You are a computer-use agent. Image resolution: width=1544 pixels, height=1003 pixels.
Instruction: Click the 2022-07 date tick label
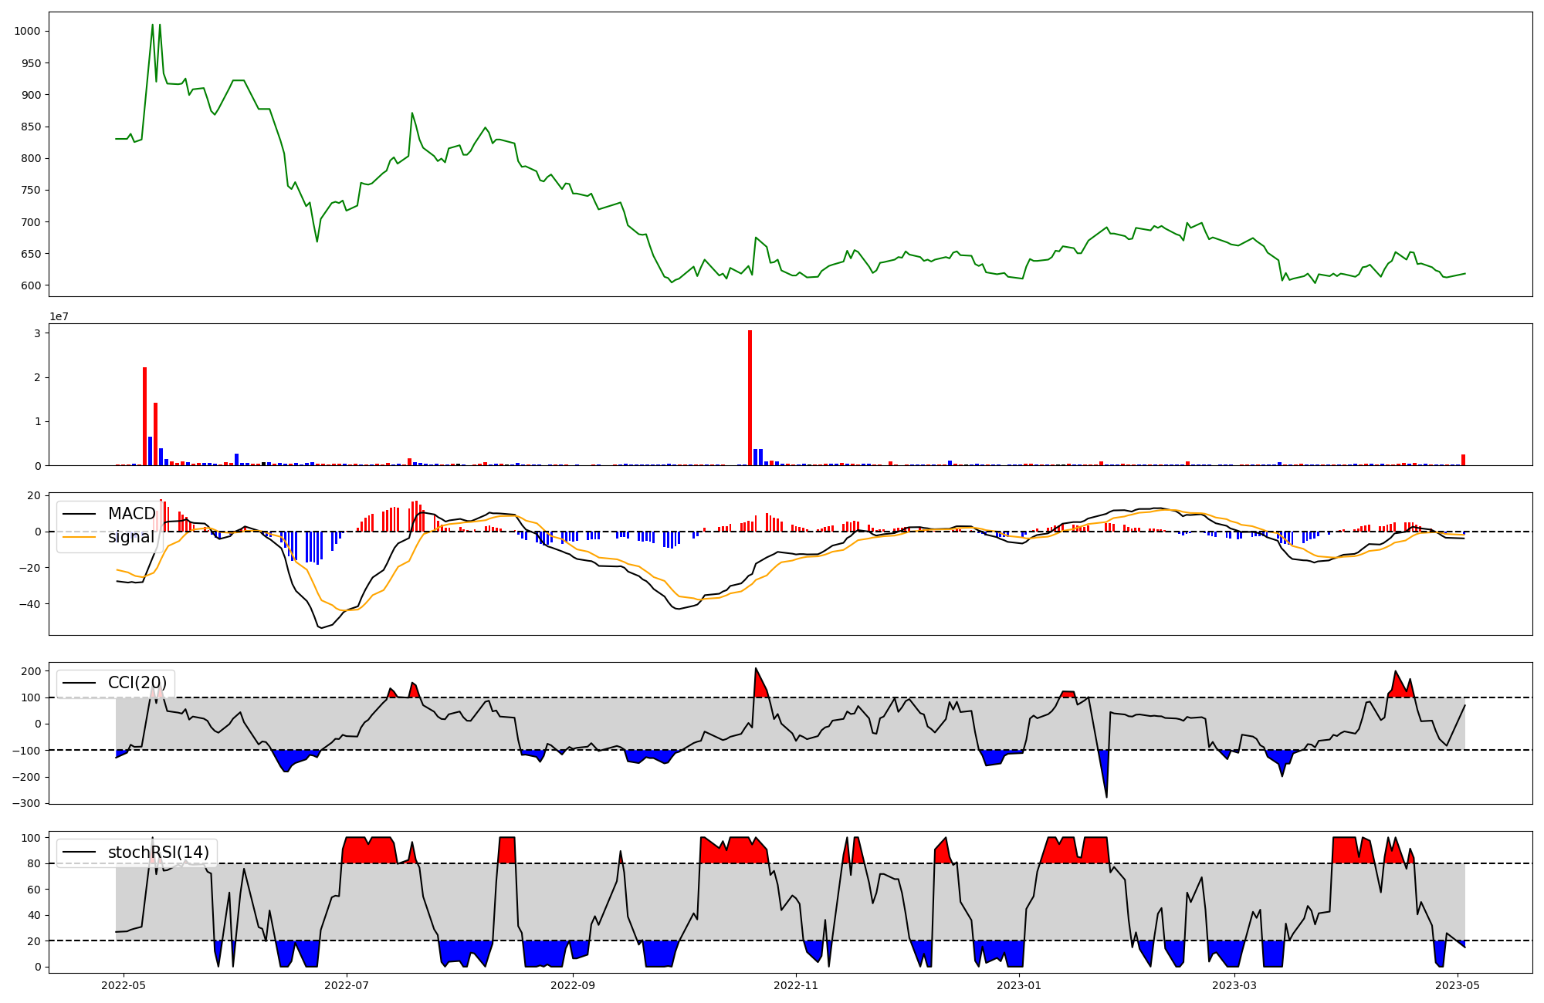point(347,985)
